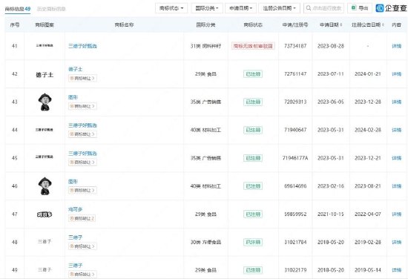Click the 鸡可多 trademark logo image in row 47
Viewport: 408px width, 279px height.
(45, 214)
